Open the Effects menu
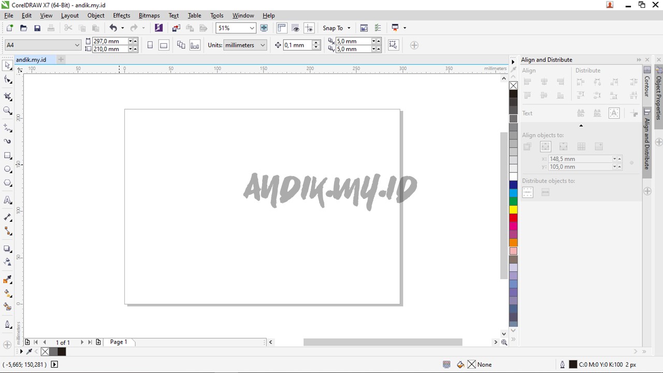The image size is (663, 373). coord(122,16)
